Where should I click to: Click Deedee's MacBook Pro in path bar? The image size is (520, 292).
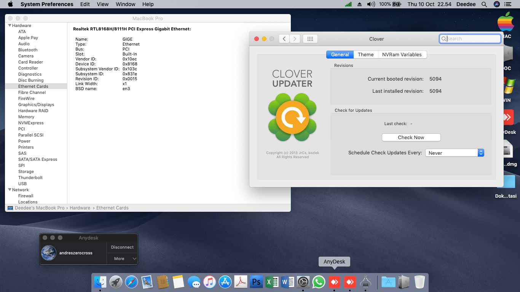[40, 208]
